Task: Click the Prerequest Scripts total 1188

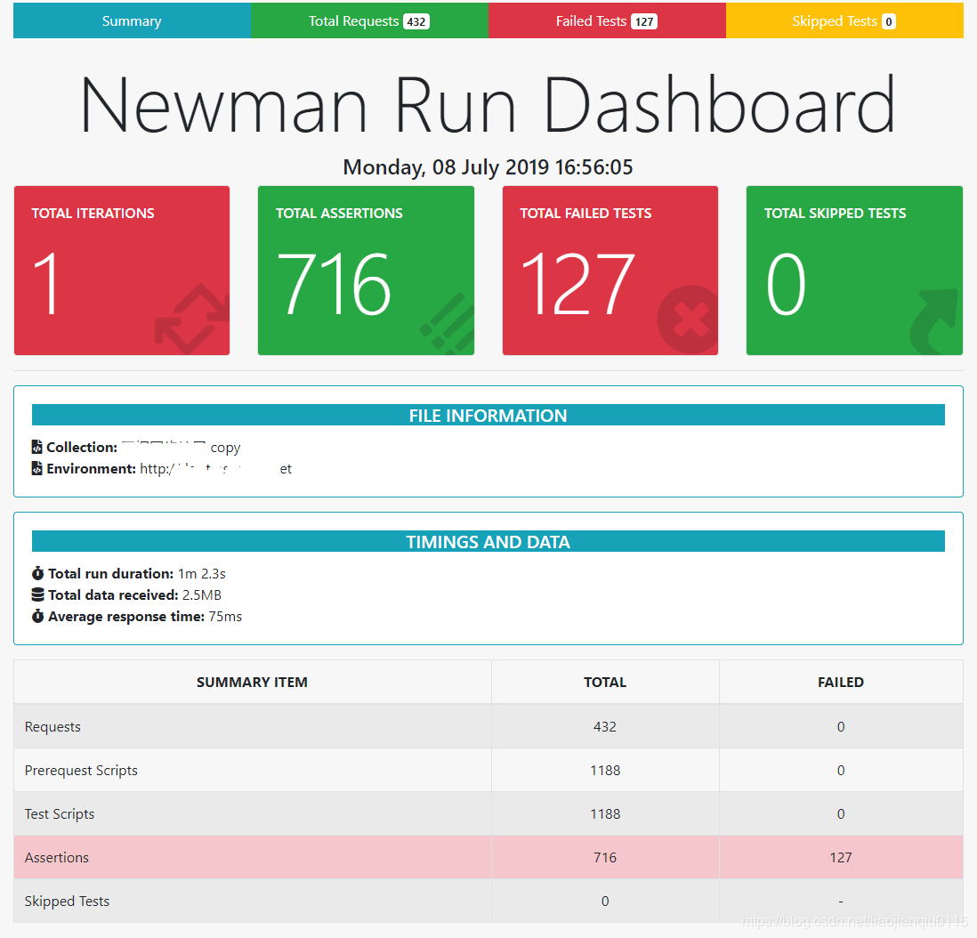Action: 605,771
